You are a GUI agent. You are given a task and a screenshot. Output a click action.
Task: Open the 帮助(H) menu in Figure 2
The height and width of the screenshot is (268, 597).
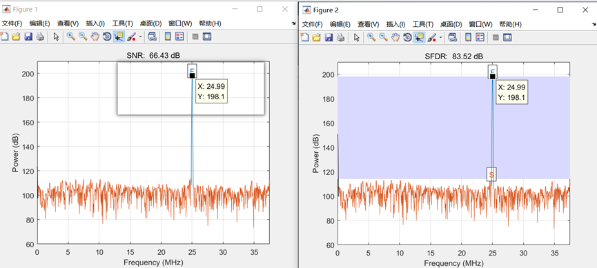[x=510, y=24]
